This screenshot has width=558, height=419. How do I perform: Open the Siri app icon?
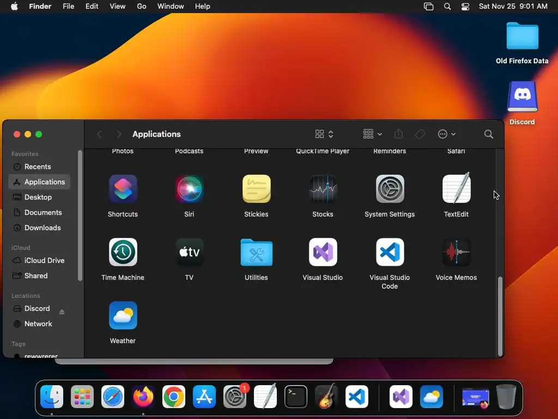pyautogui.click(x=189, y=189)
